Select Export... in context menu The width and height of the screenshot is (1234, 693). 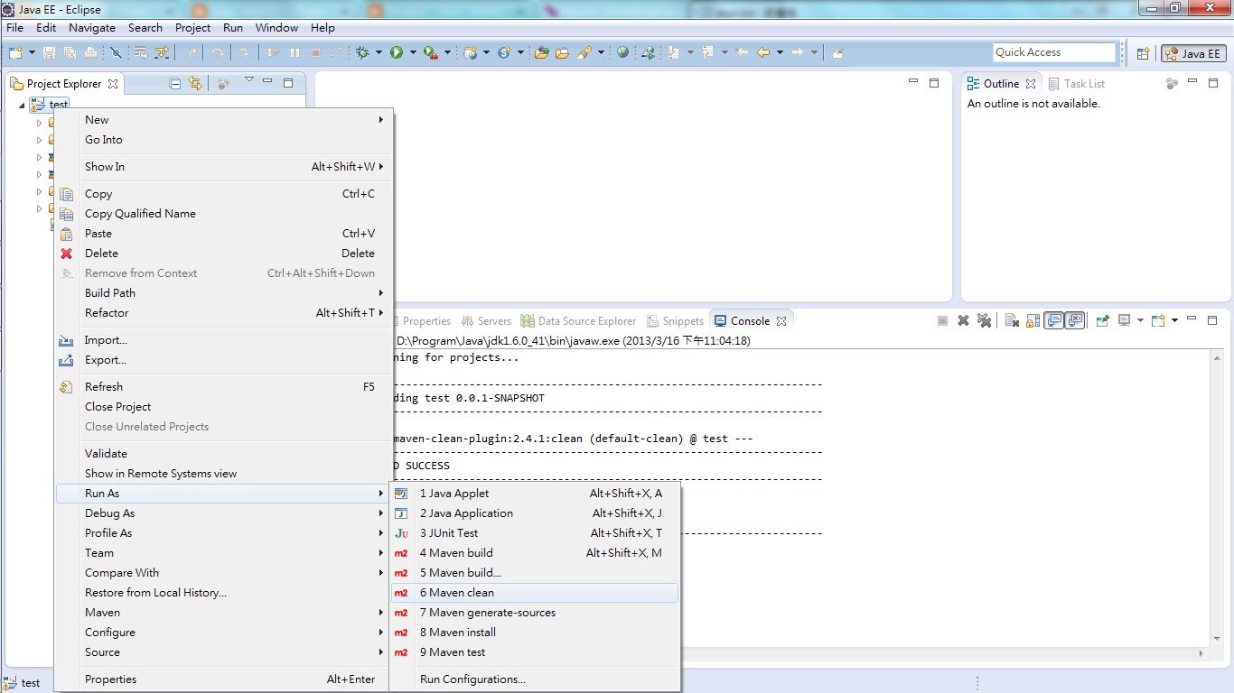225,360
